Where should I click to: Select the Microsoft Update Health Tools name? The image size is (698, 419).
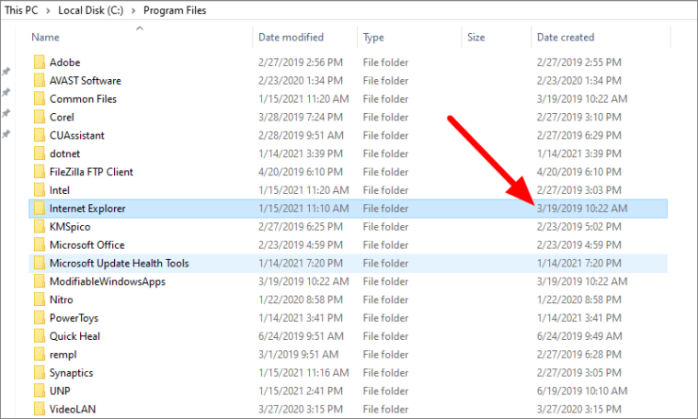[119, 263]
